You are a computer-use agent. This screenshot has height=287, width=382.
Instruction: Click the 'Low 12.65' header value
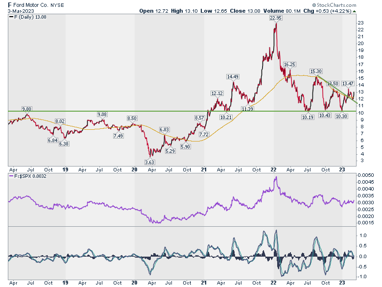[214, 11]
